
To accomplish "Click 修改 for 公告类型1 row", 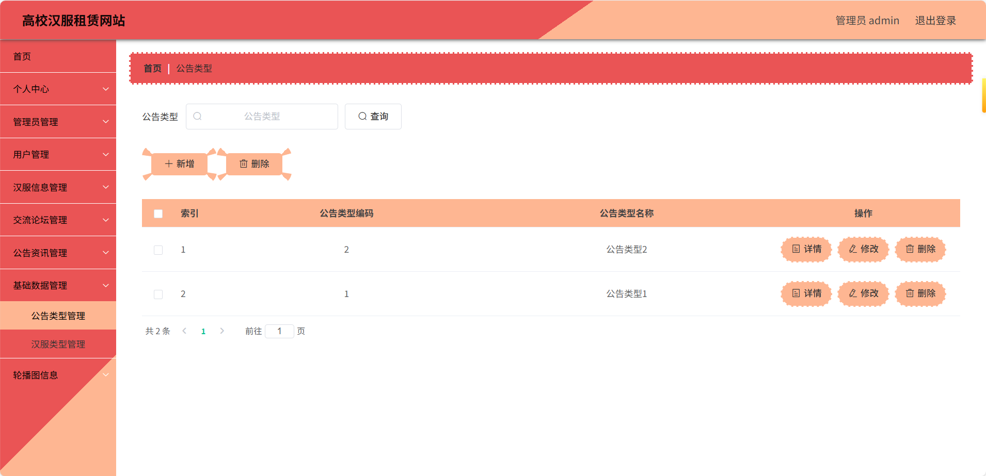I will click(863, 293).
